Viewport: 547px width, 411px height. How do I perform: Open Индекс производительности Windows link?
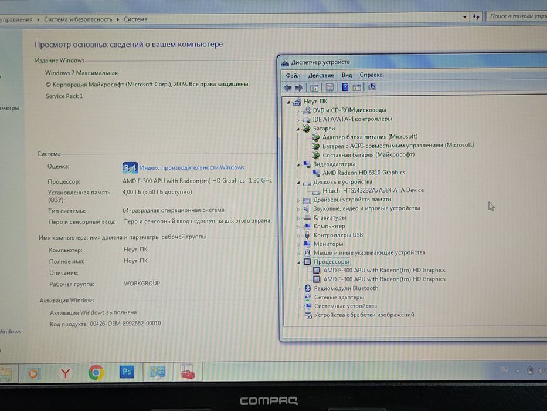[x=192, y=167]
